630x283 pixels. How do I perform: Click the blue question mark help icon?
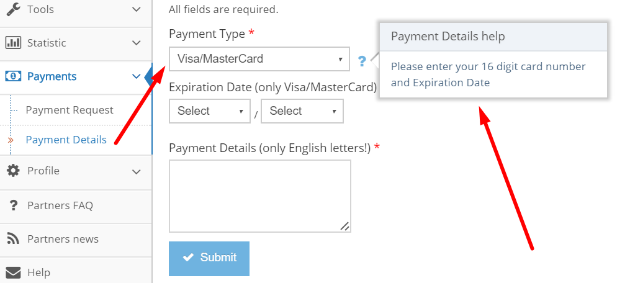[362, 60]
